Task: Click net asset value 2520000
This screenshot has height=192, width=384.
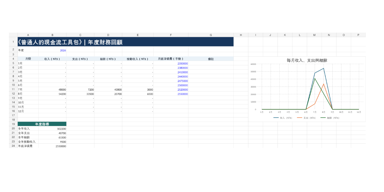Action: 171,90
